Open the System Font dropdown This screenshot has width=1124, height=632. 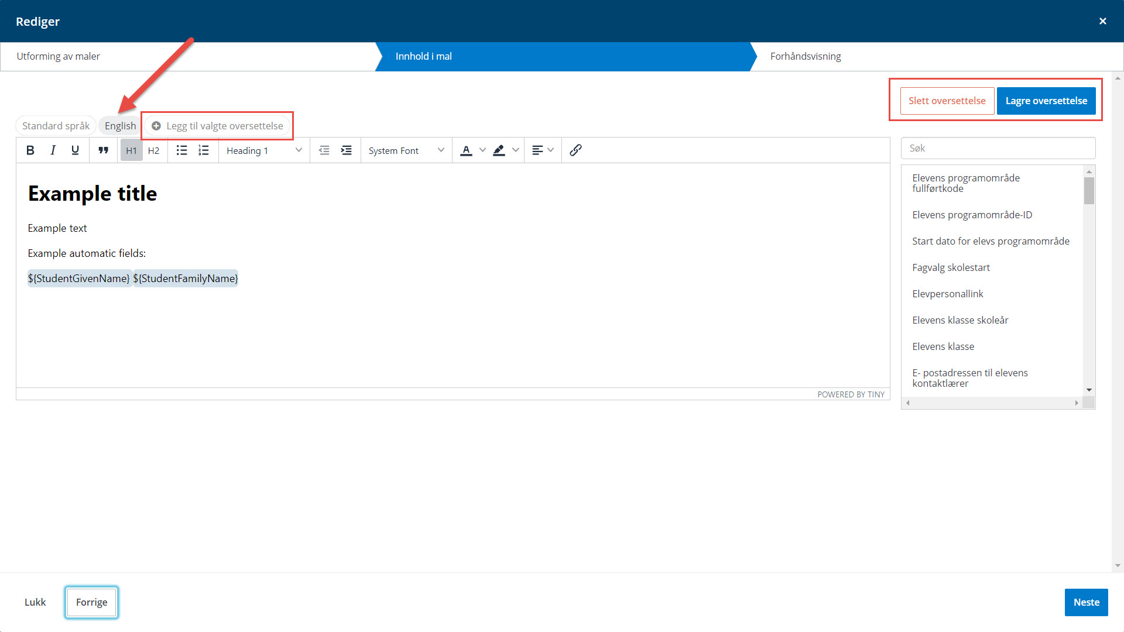click(406, 150)
